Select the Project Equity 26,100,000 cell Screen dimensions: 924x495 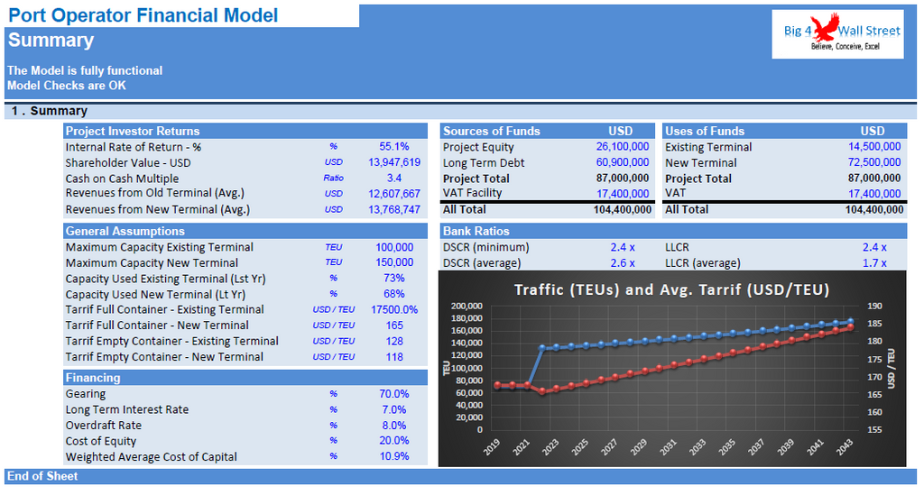[x=622, y=147]
